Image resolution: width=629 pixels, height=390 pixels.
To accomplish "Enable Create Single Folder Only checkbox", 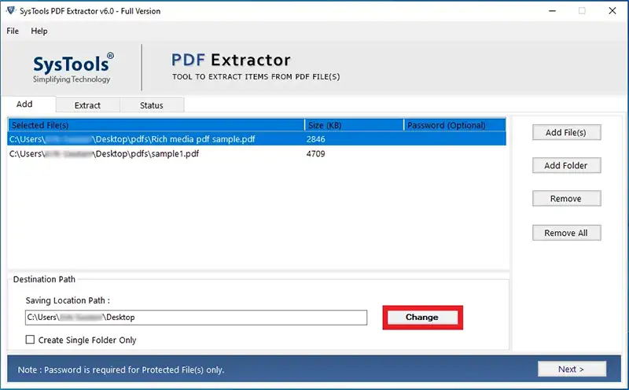I will tap(30, 340).
